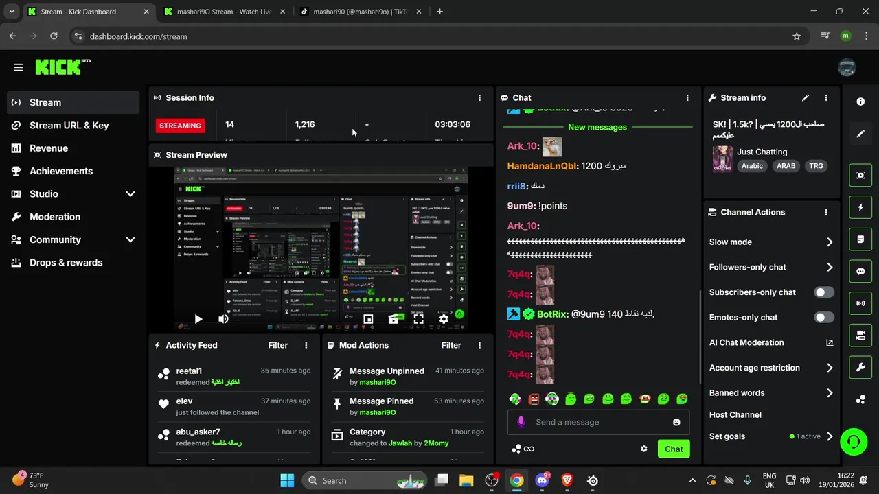879x494 pixels.
Task: Open the Activity Feed three-dot menu
Action: [x=306, y=346]
